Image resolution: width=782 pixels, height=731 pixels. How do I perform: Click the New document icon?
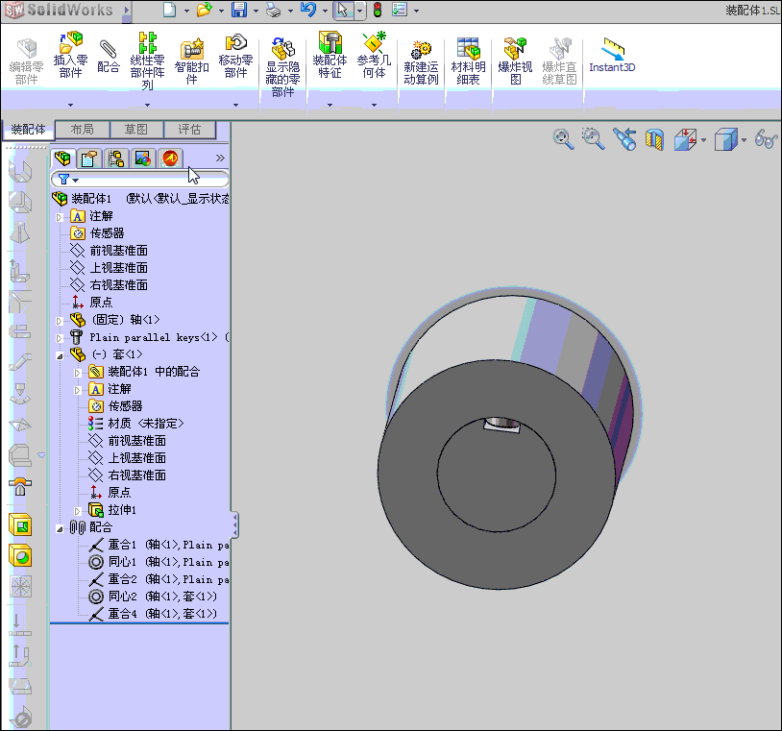point(170,10)
